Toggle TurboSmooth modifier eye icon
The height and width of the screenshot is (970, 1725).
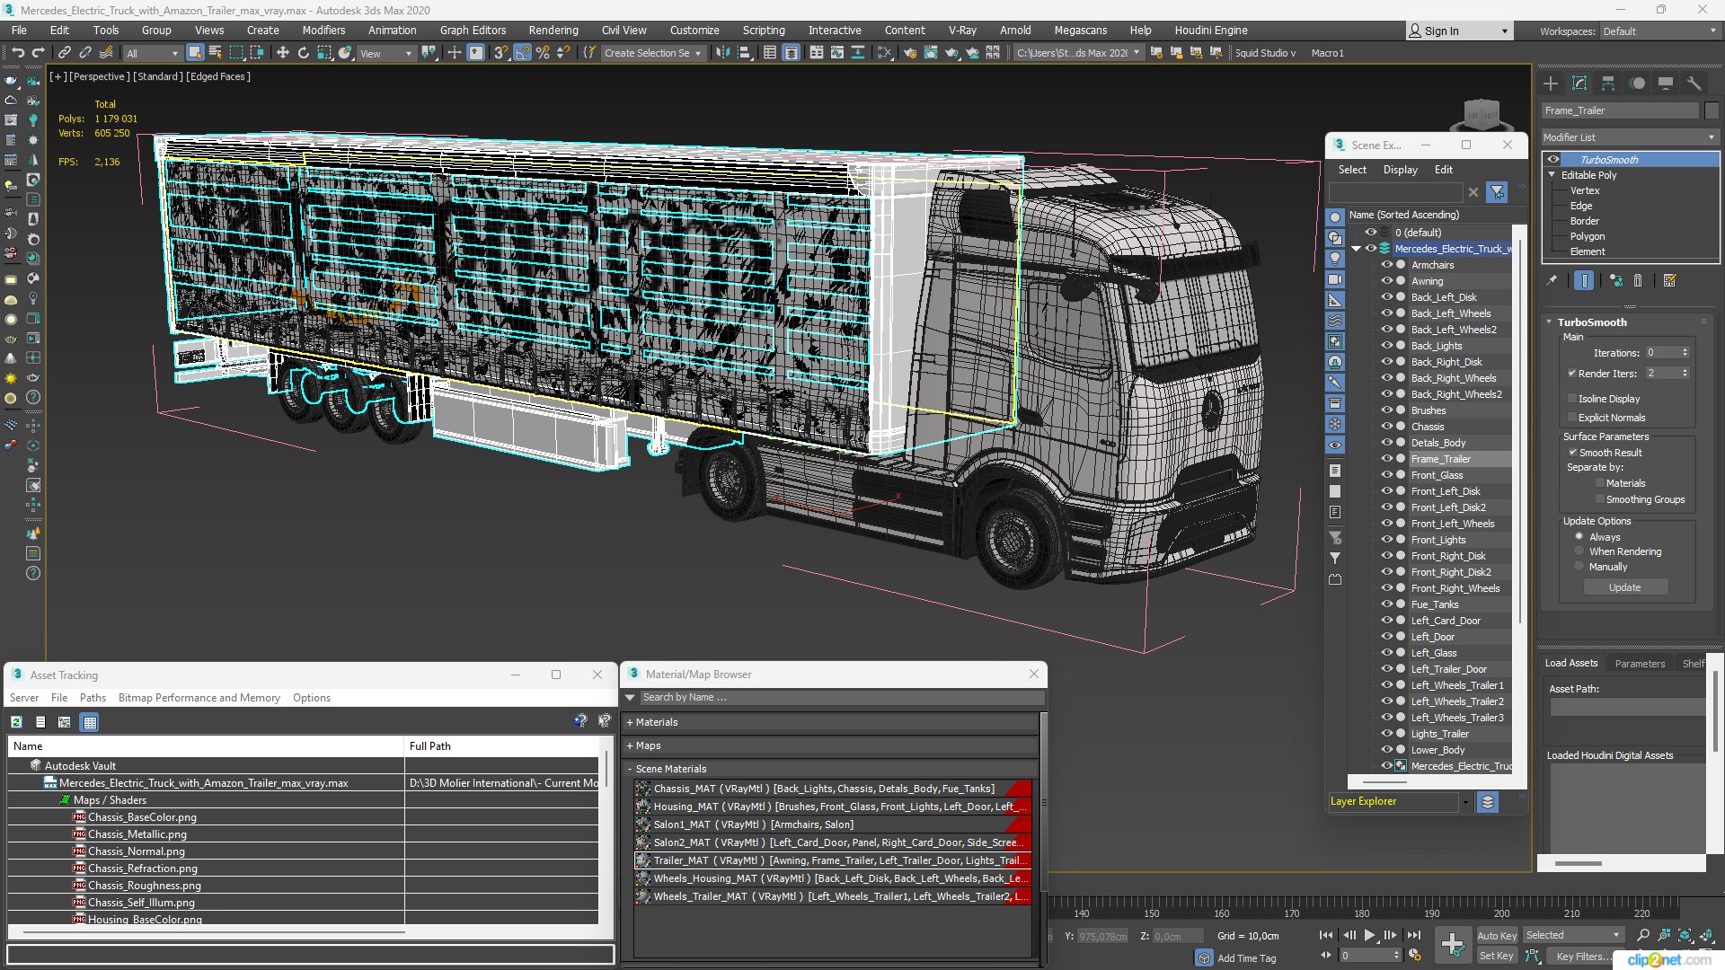coord(1553,160)
